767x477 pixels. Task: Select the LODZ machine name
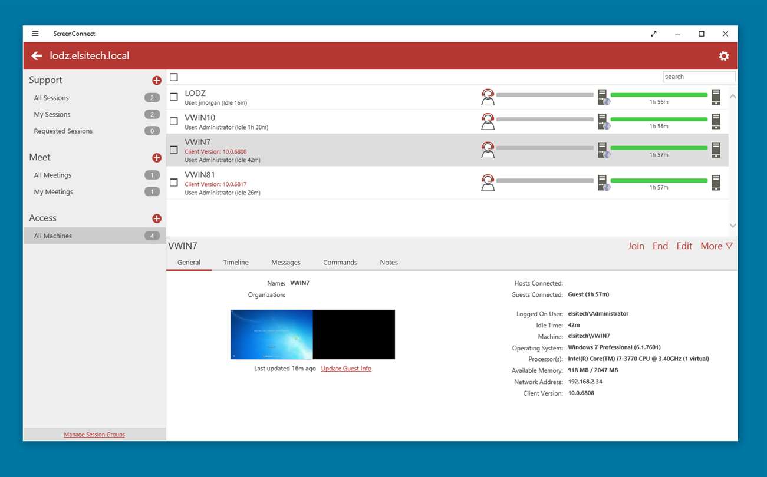coord(195,93)
